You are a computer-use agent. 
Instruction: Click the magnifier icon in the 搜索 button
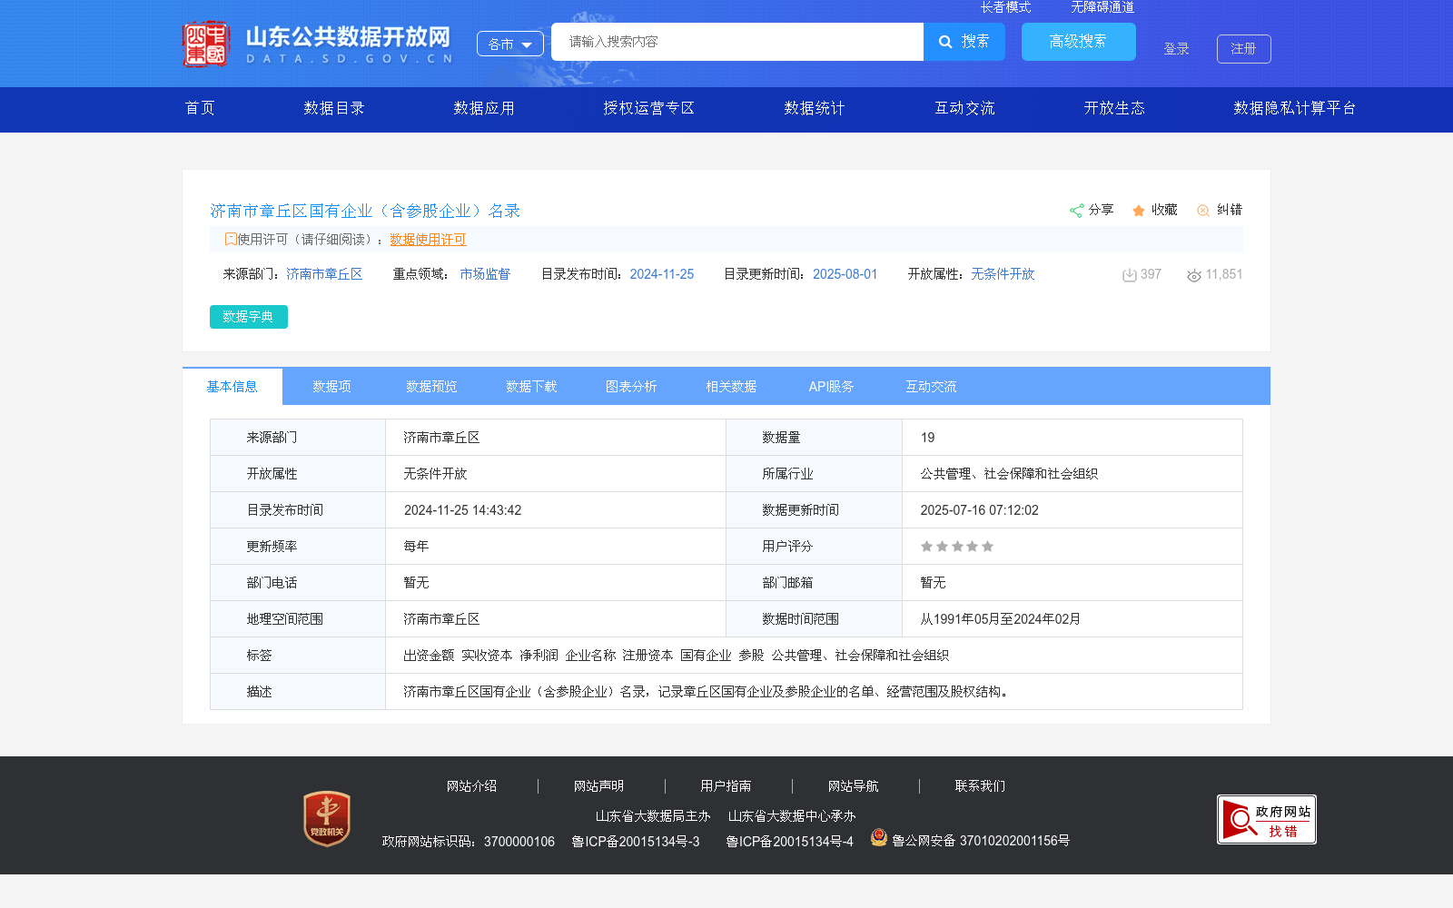[945, 42]
